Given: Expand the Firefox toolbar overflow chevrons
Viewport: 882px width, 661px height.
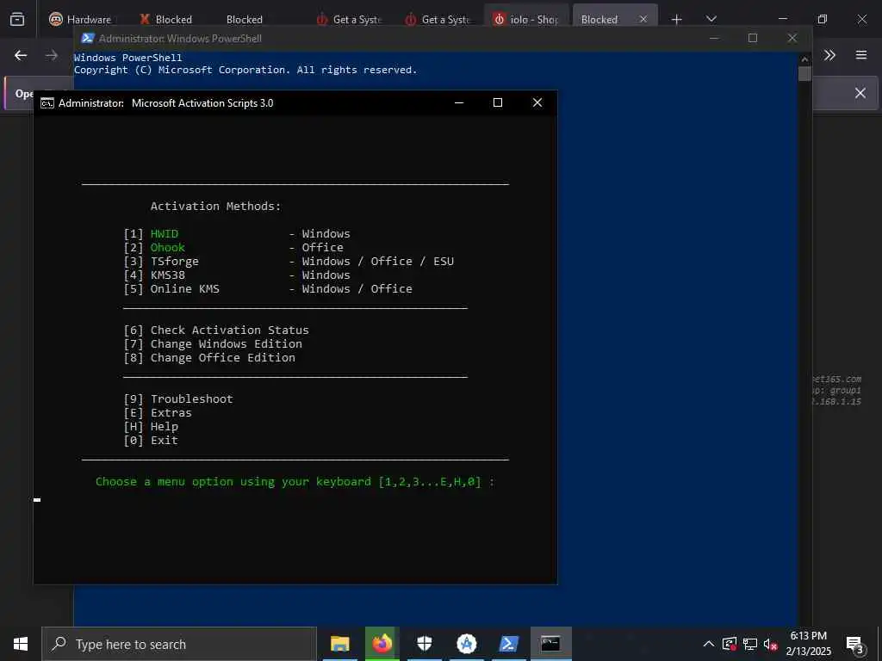Looking at the screenshot, I should (829, 55).
